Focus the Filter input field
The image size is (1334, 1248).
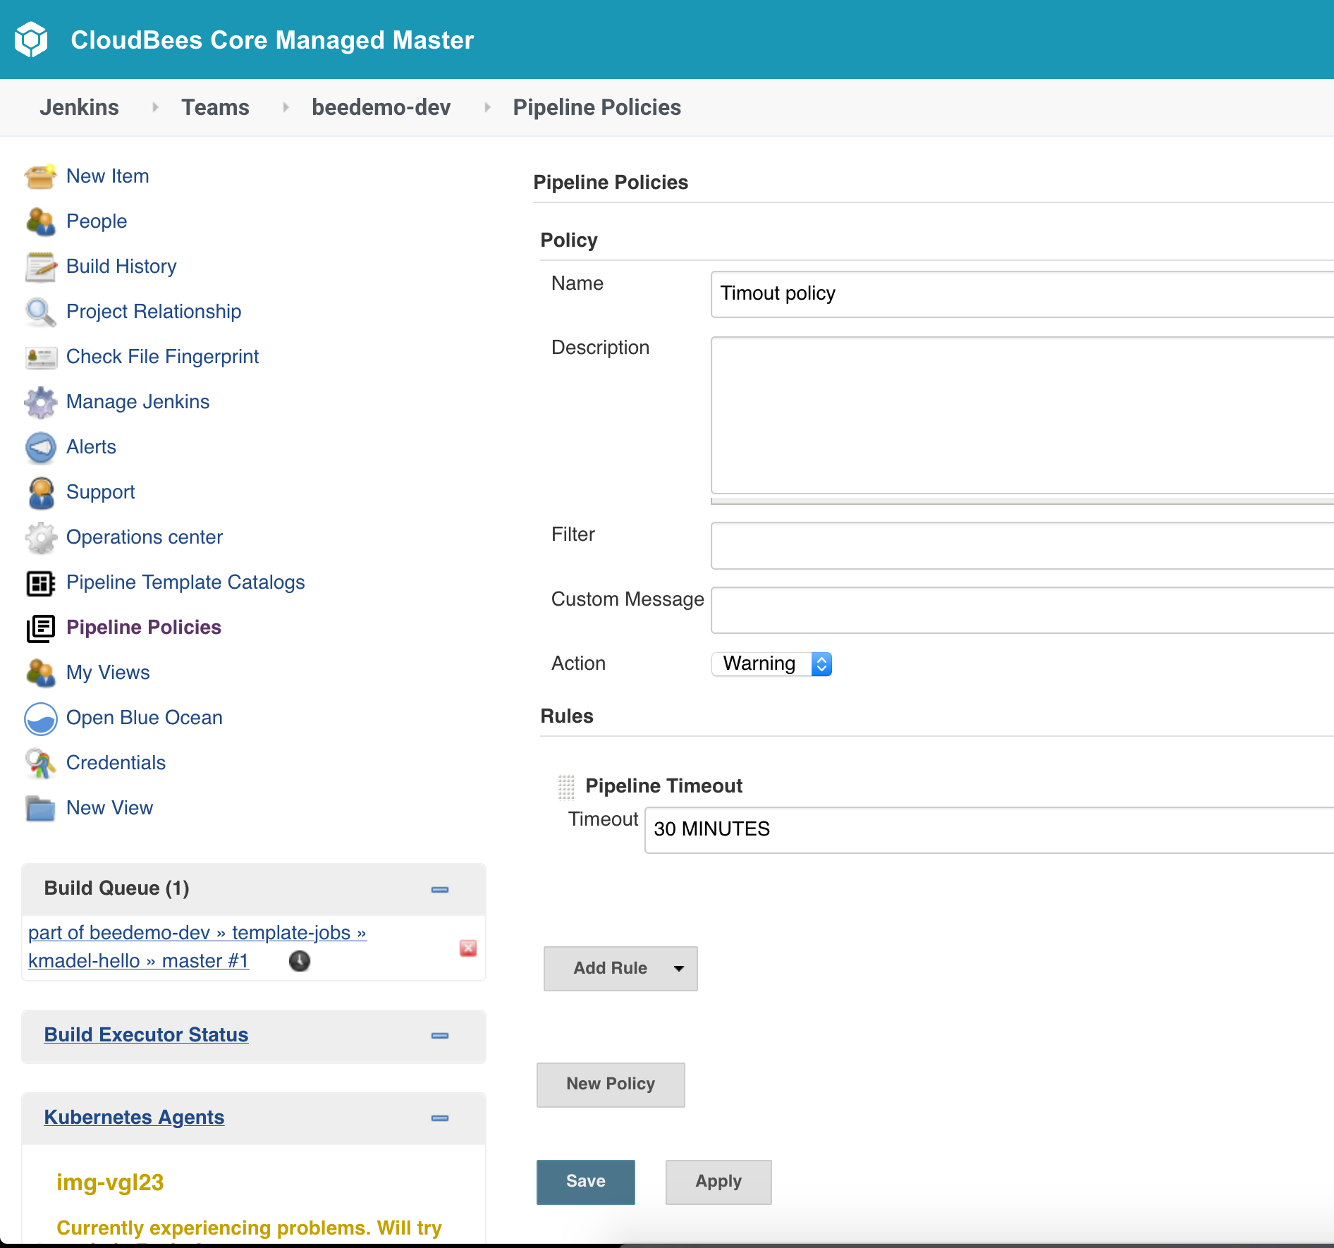(x=1022, y=546)
